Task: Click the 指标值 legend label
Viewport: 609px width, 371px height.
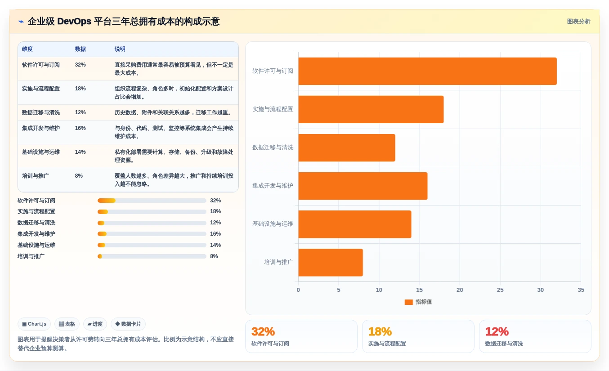Action: [x=424, y=302]
